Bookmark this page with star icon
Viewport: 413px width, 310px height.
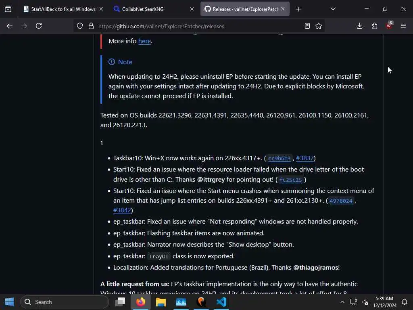pyautogui.click(x=319, y=26)
